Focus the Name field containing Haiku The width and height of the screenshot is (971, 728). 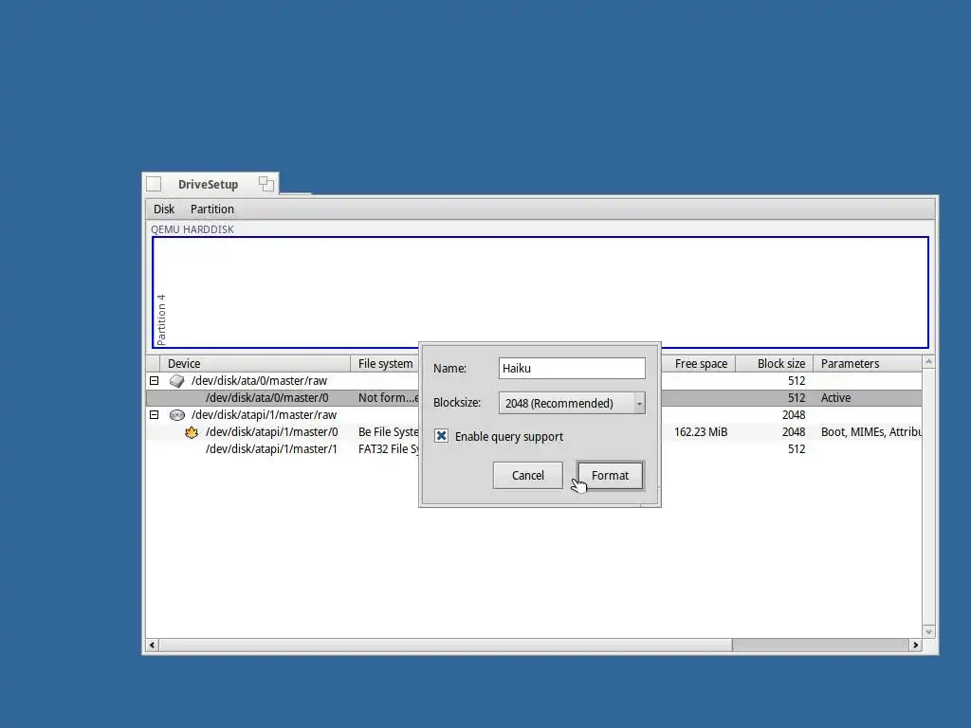tap(572, 369)
